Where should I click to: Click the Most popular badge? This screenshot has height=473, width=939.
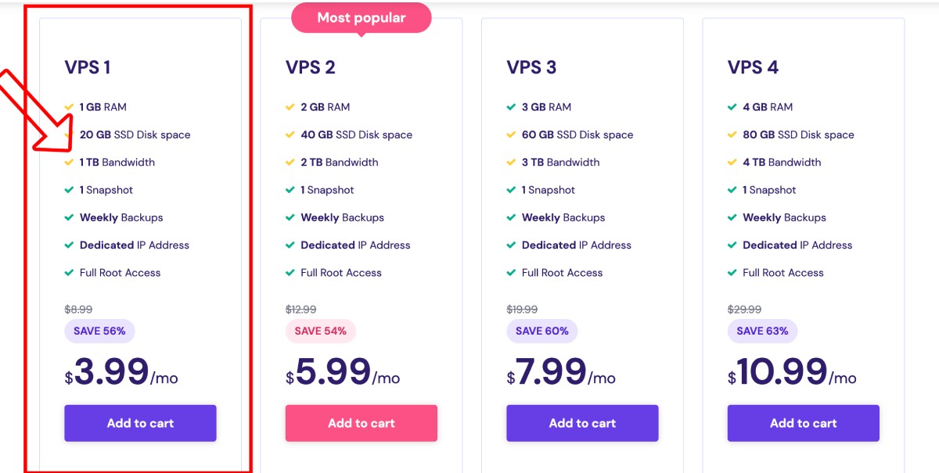(361, 17)
